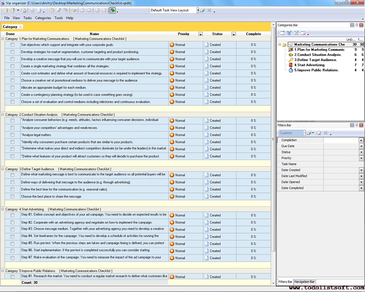Screen dimensions: 365x292
Task: Mark 'Analyze legal matters' task as done
Action: click(13, 135)
